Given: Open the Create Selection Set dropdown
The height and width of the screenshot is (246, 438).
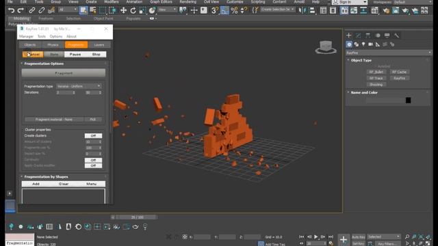Looking at the screenshot, I should 277,10.
